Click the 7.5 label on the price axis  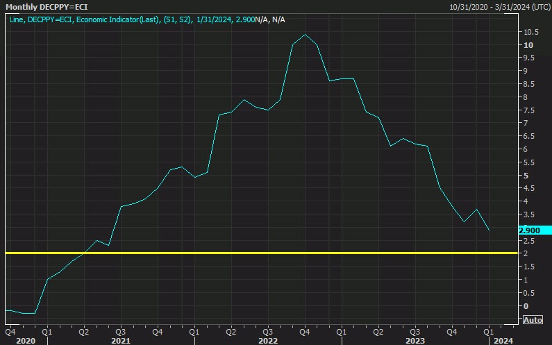529,110
